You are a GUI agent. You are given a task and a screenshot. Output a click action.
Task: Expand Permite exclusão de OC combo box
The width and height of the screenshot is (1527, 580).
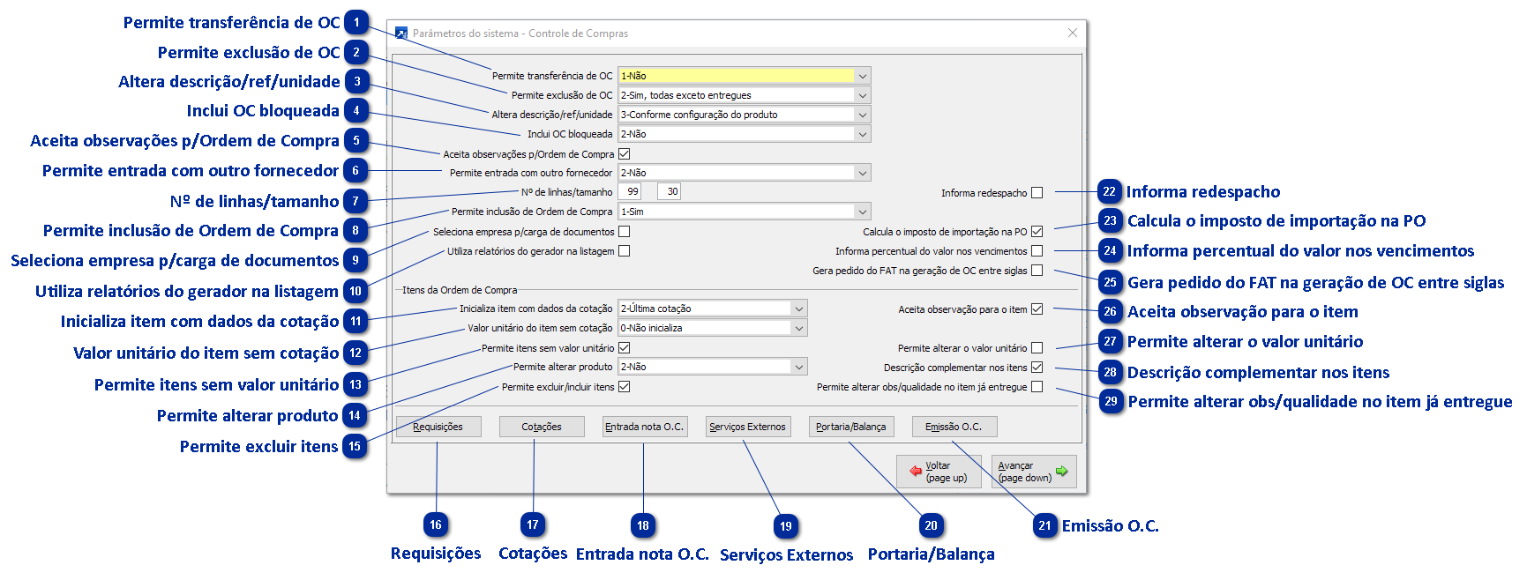[863, 95]
